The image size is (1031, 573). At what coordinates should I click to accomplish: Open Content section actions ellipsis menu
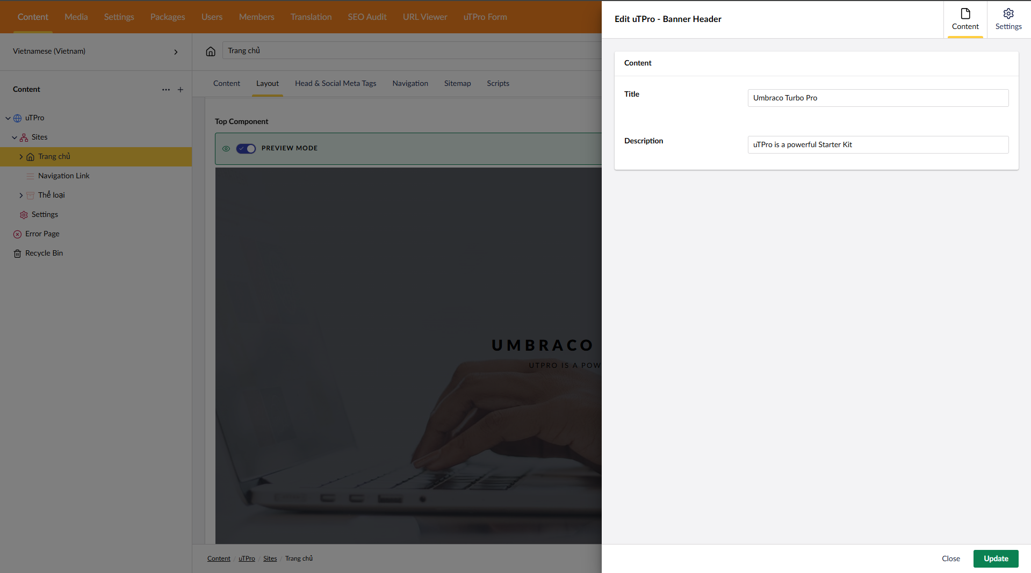[166, 90]
